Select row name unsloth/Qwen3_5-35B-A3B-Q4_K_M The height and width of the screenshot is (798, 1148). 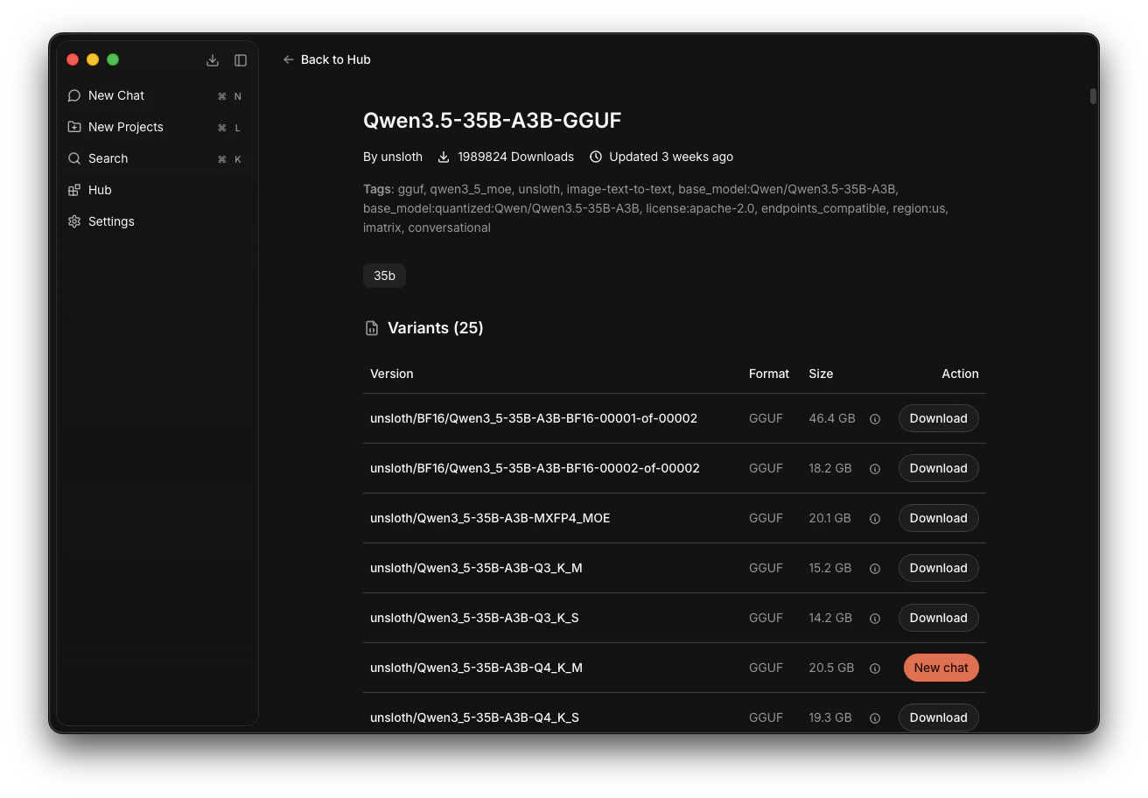click(476, 668)
